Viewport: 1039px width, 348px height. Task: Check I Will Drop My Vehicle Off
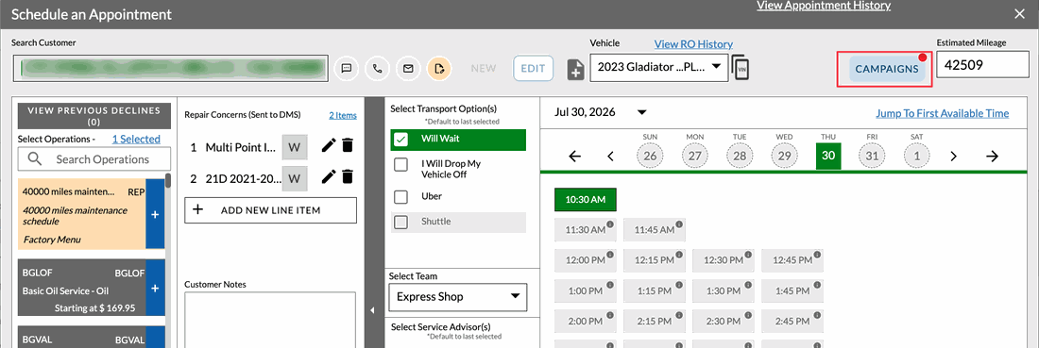coord(400,165)
